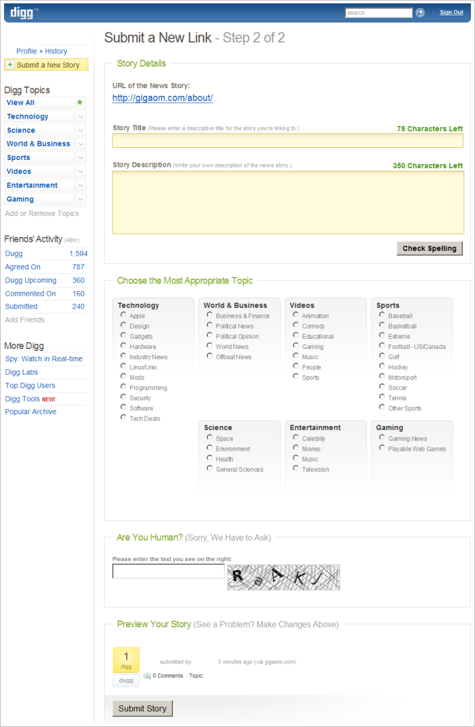Viewport: 475px width, 727px height.
Task: Open the Digg Labs link
Action: click(x=22, y=373)
